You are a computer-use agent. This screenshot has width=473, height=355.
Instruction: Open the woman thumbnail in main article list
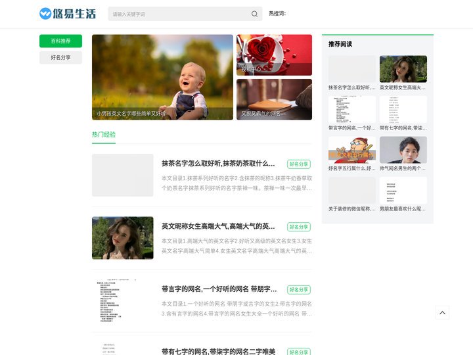coord(122,238)
